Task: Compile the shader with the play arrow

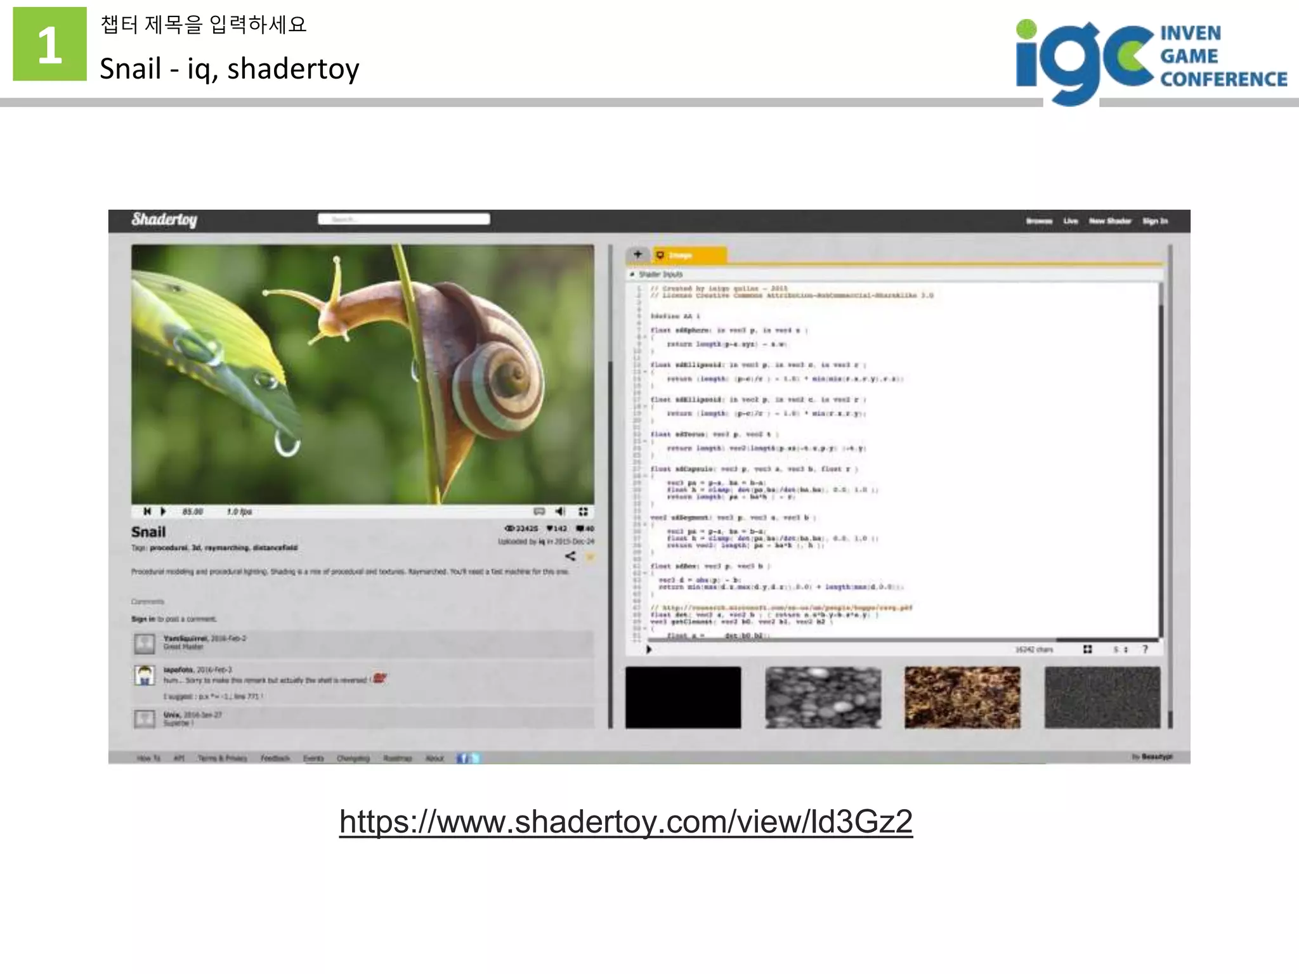Action: 649,650
